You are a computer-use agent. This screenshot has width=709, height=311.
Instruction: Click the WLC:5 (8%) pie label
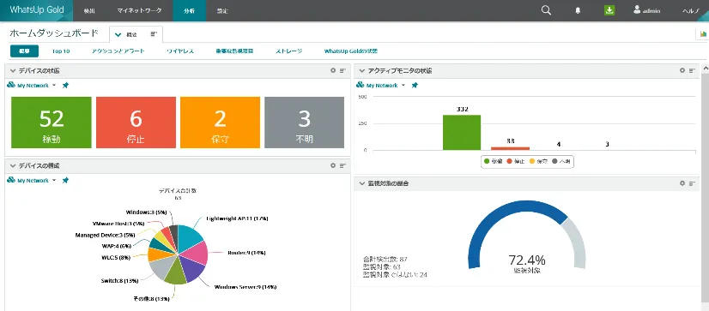[116, 257]
